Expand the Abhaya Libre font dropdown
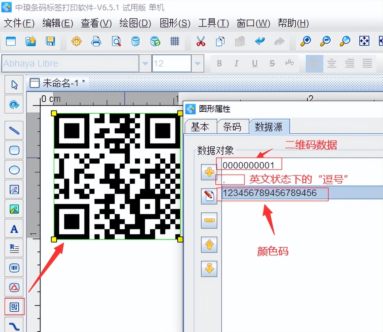The height and width of the screenshot is (332, 383). pyautogui.click(x=145, y=63)
